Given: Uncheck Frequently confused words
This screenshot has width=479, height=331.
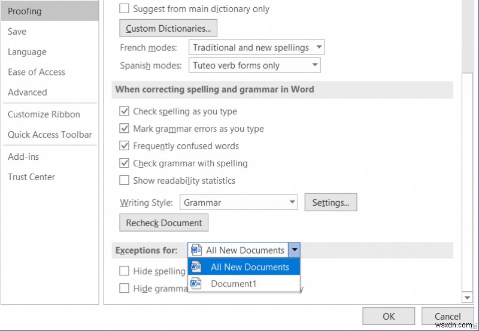Looking at the screenshot, I should tap(125, 146).
